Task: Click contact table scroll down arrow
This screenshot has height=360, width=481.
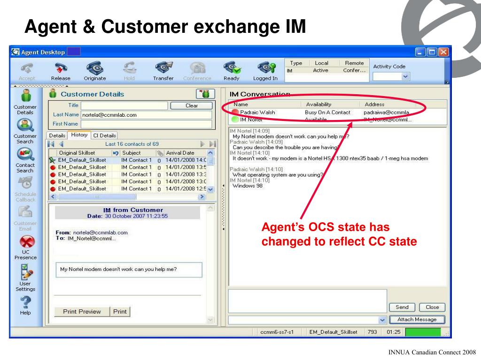Action: (210, 189)
